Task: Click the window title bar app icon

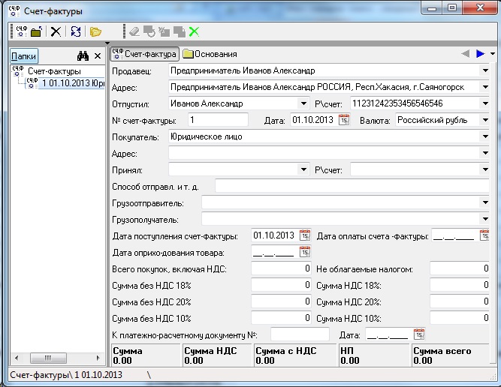Action: (14, 11)
